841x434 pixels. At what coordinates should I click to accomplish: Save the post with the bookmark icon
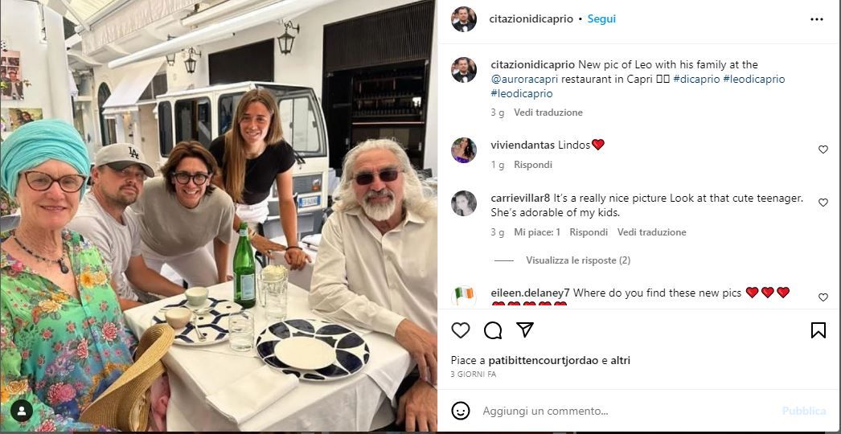tap(818, 330)
